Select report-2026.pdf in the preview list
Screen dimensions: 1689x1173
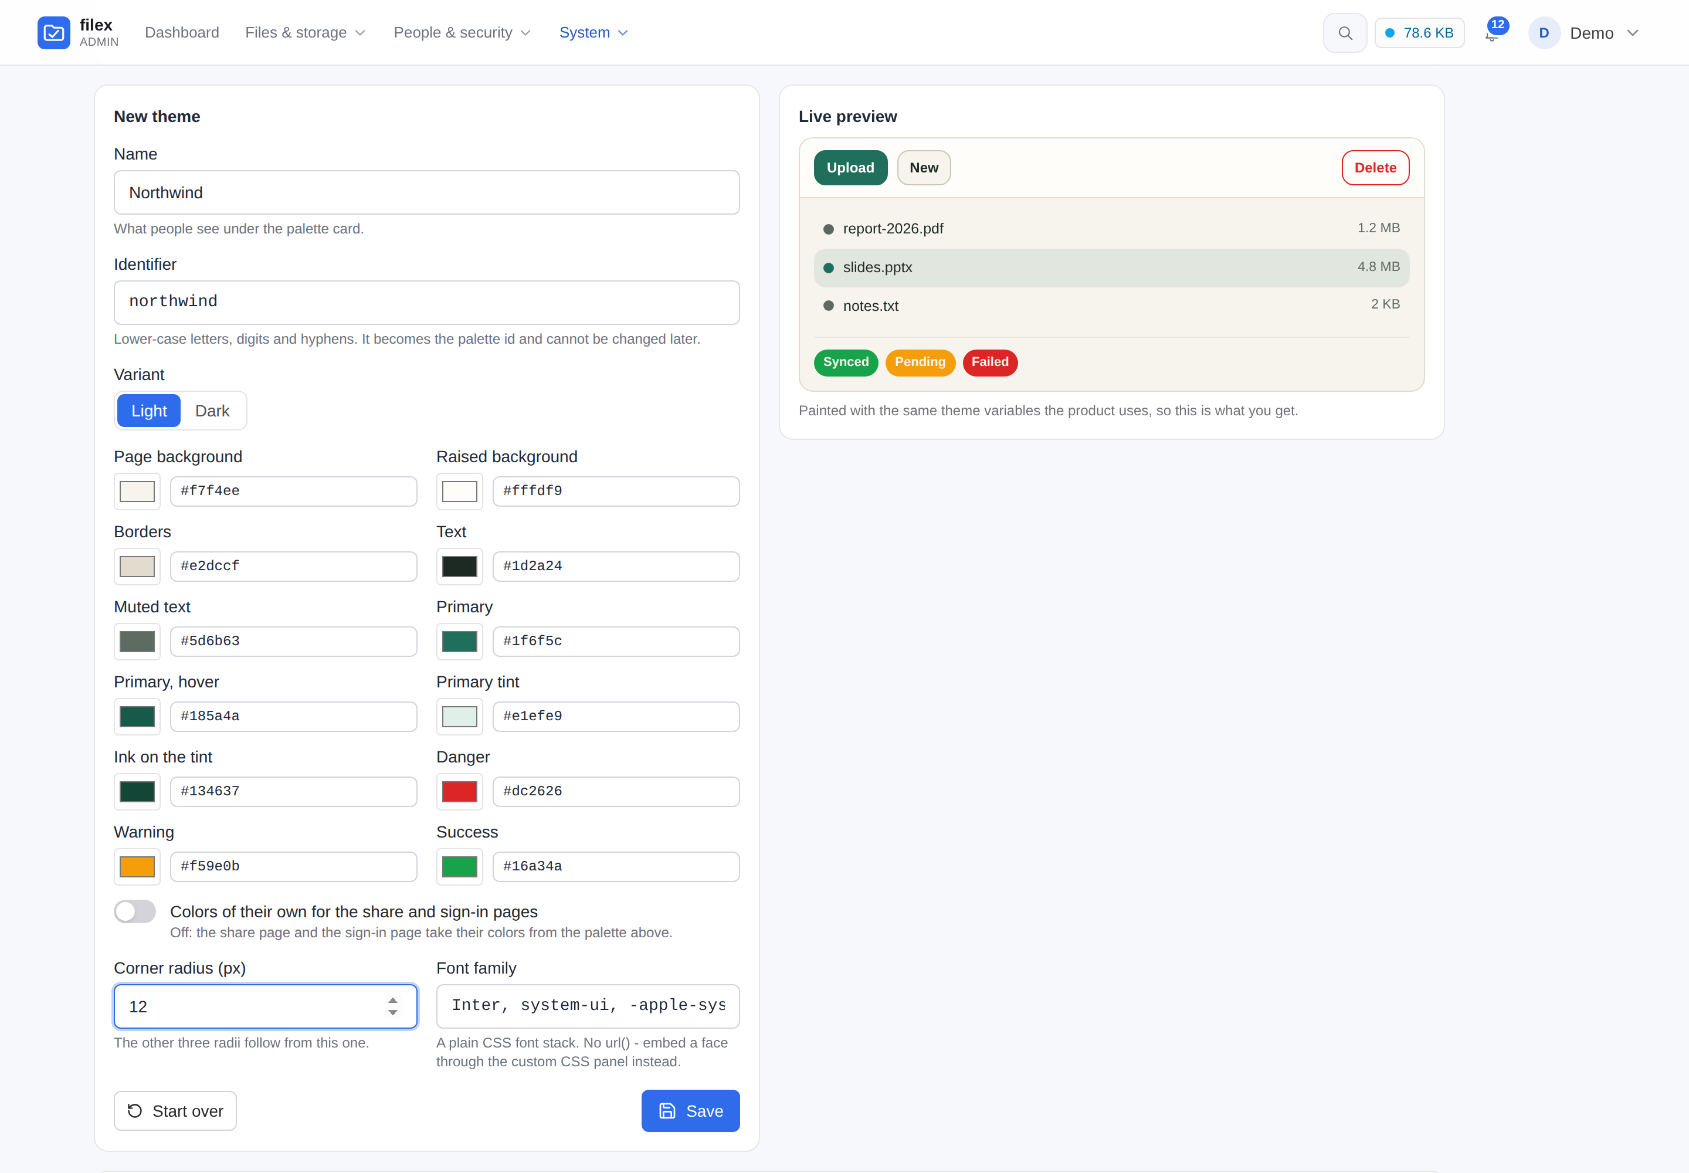(1111, 229)
